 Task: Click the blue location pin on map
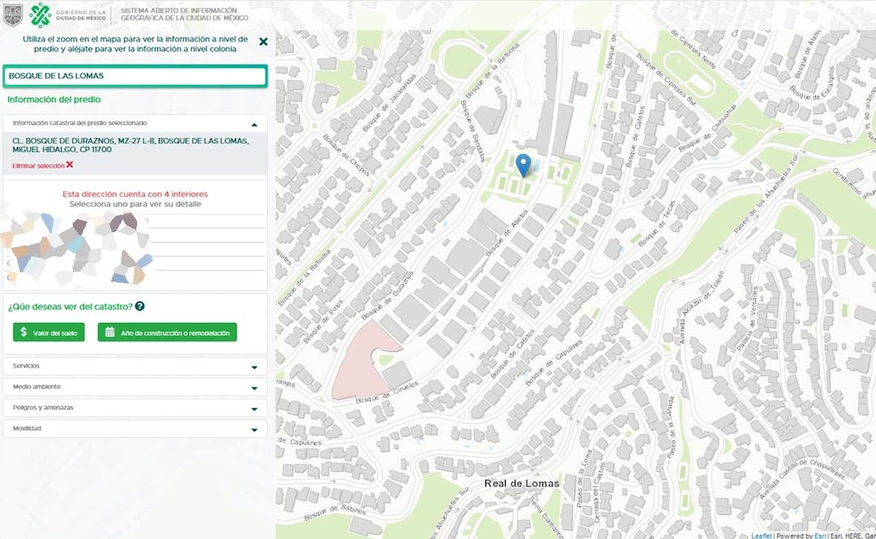[x=523, y=164]
